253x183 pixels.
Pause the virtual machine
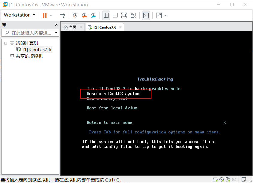tap(45, 15)
